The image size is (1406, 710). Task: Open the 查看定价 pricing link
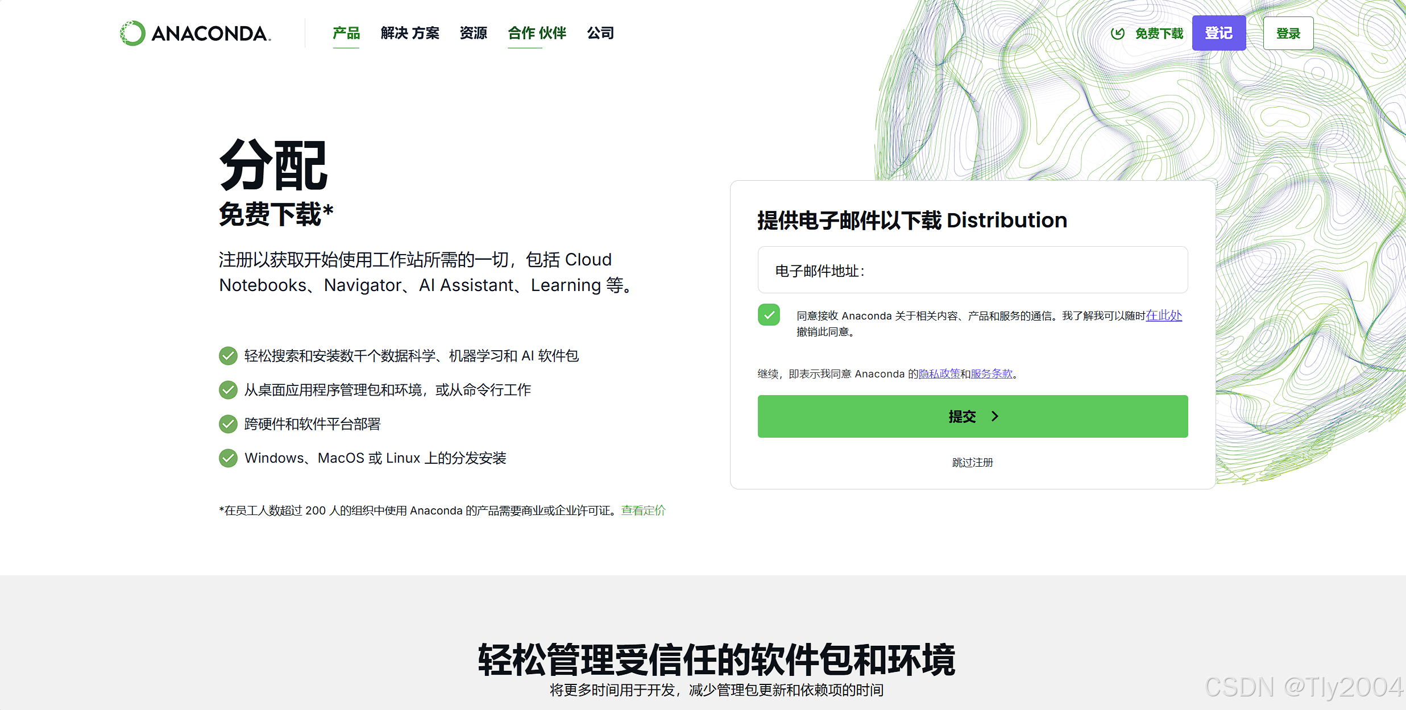coord(643,510)
